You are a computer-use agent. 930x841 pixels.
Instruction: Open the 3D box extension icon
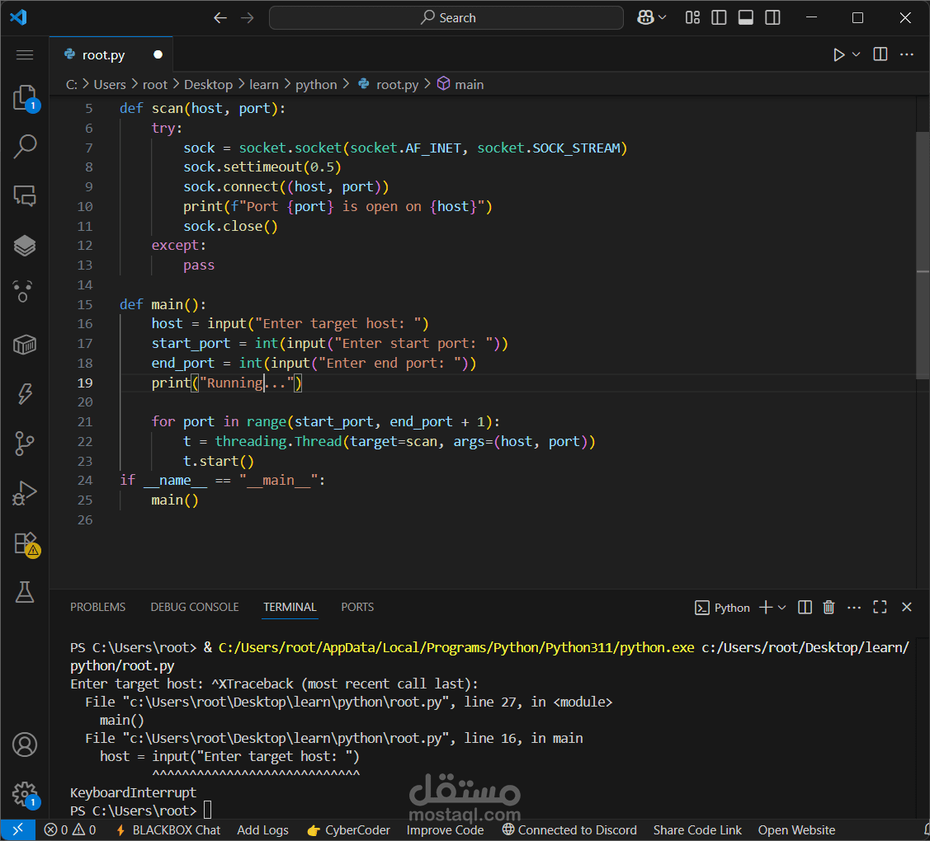coord(25,344)
